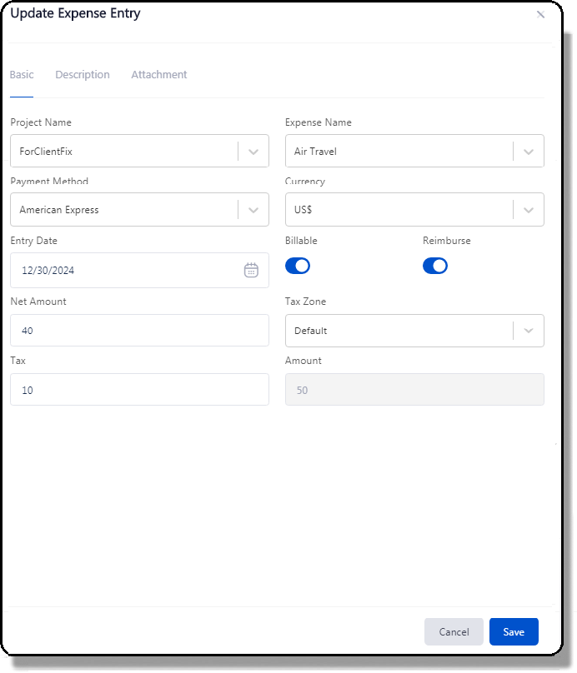Viewport: 577px width, 673px height.
Task: Open the Attachment tab
Action: click(159, 75)
